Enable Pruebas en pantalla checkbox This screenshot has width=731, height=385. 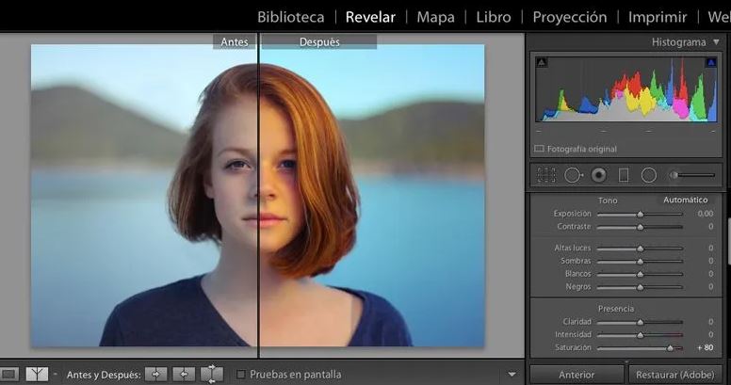pyautogui.click(x=241, y=375)
